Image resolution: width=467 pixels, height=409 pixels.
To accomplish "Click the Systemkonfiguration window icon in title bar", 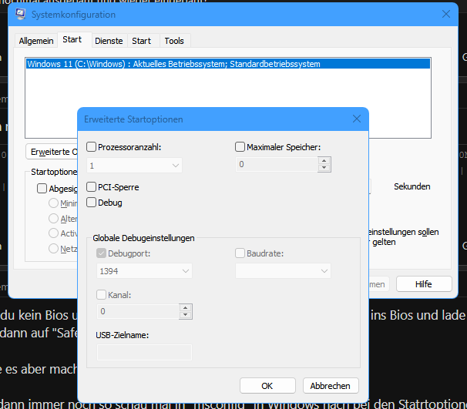I will click(21, 14).
